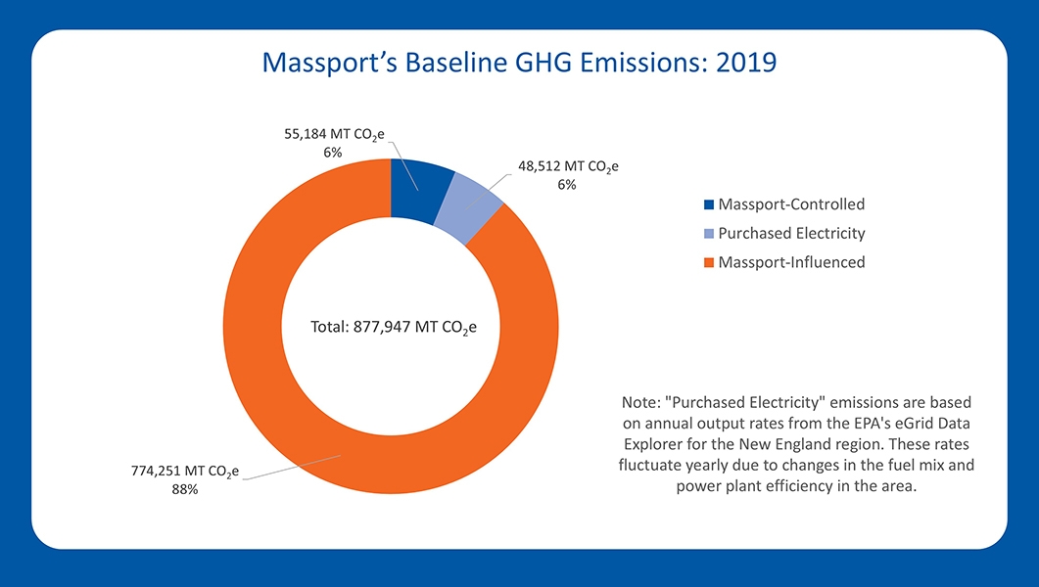Select the light blue donut chart segment
Viewport: 1039px width, 587px height.
tap(470, 208)
